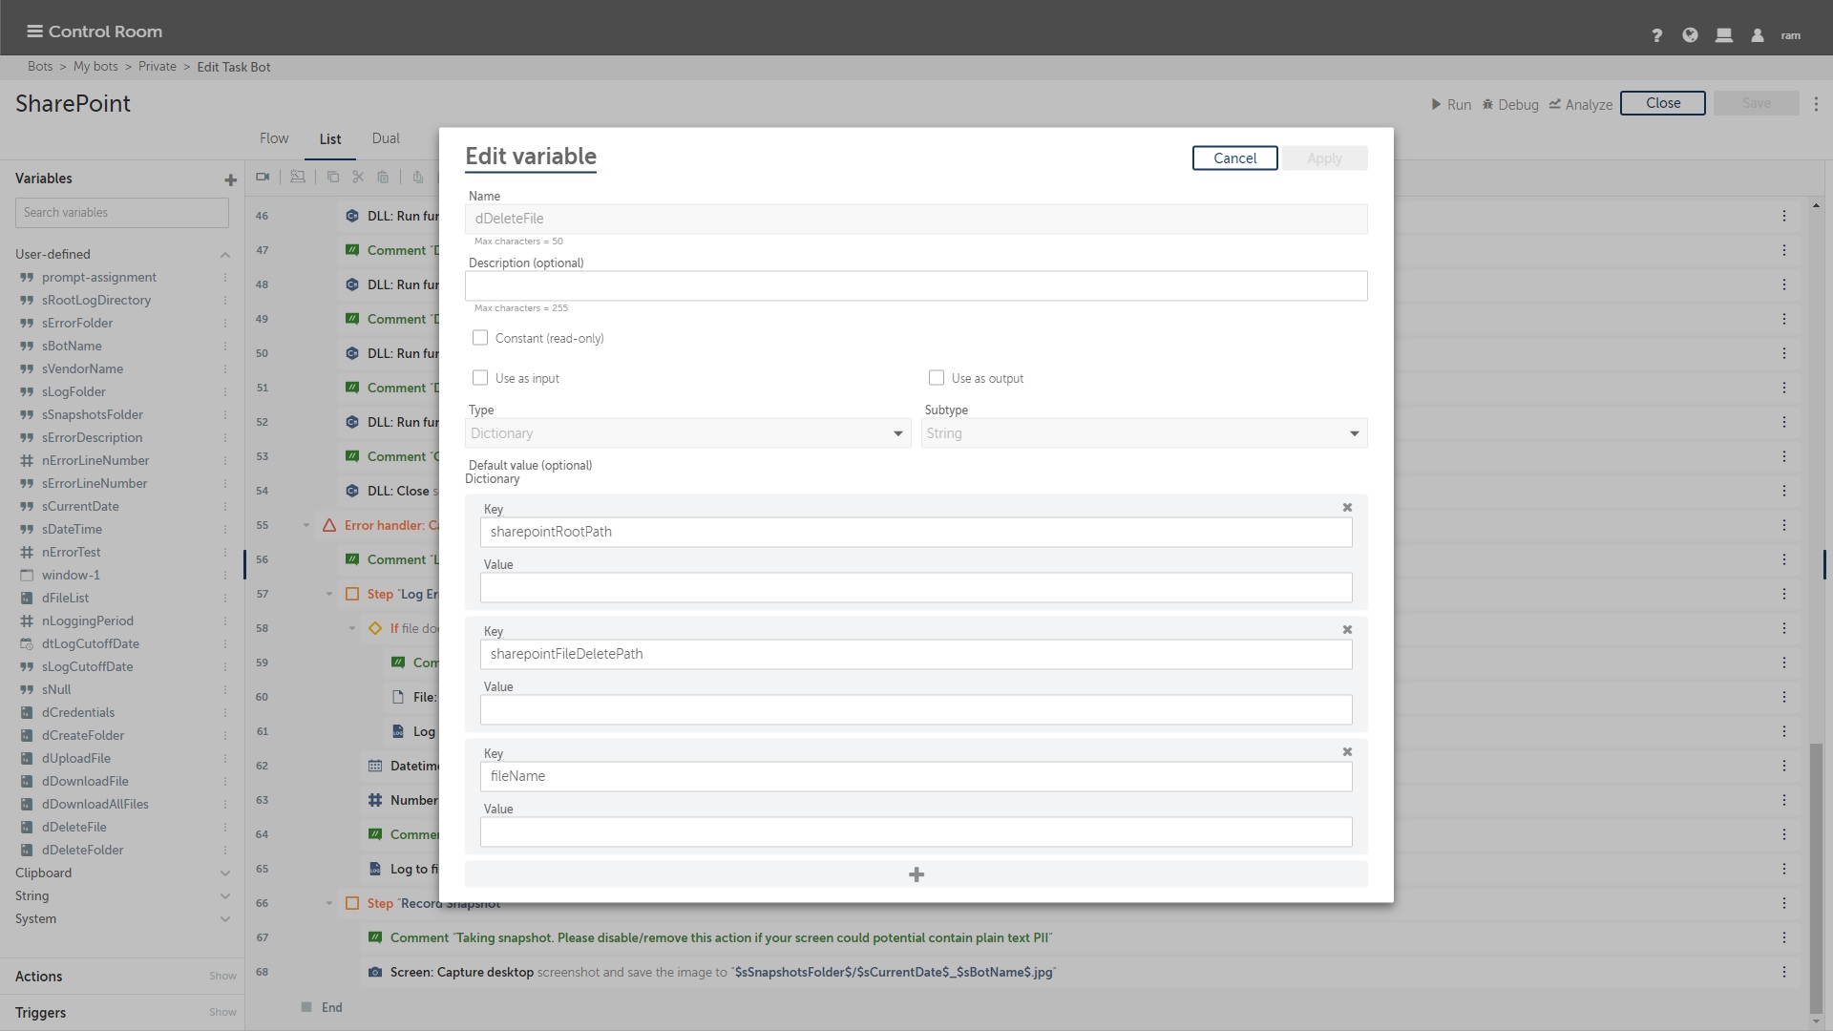The image size is (1833, 1031).
Task: Enable the Constant (read-only) checkbox
Action: [480, 338]
